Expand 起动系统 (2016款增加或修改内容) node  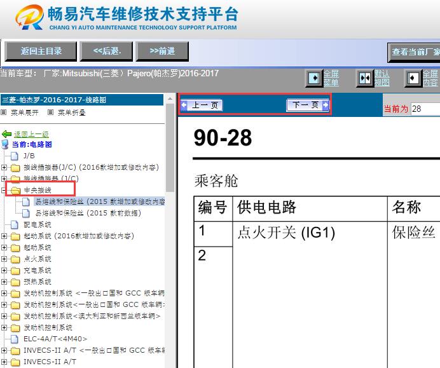point(4,236)
